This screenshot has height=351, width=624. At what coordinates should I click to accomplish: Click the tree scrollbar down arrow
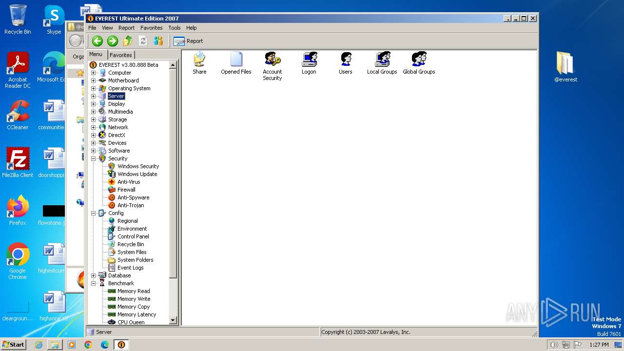click(x=173, y=320)
